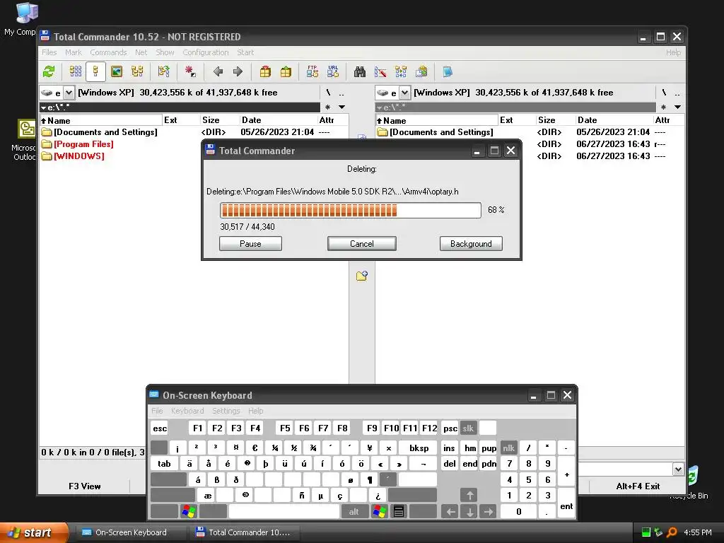Click the Pack files box icon

pos(265,71)
